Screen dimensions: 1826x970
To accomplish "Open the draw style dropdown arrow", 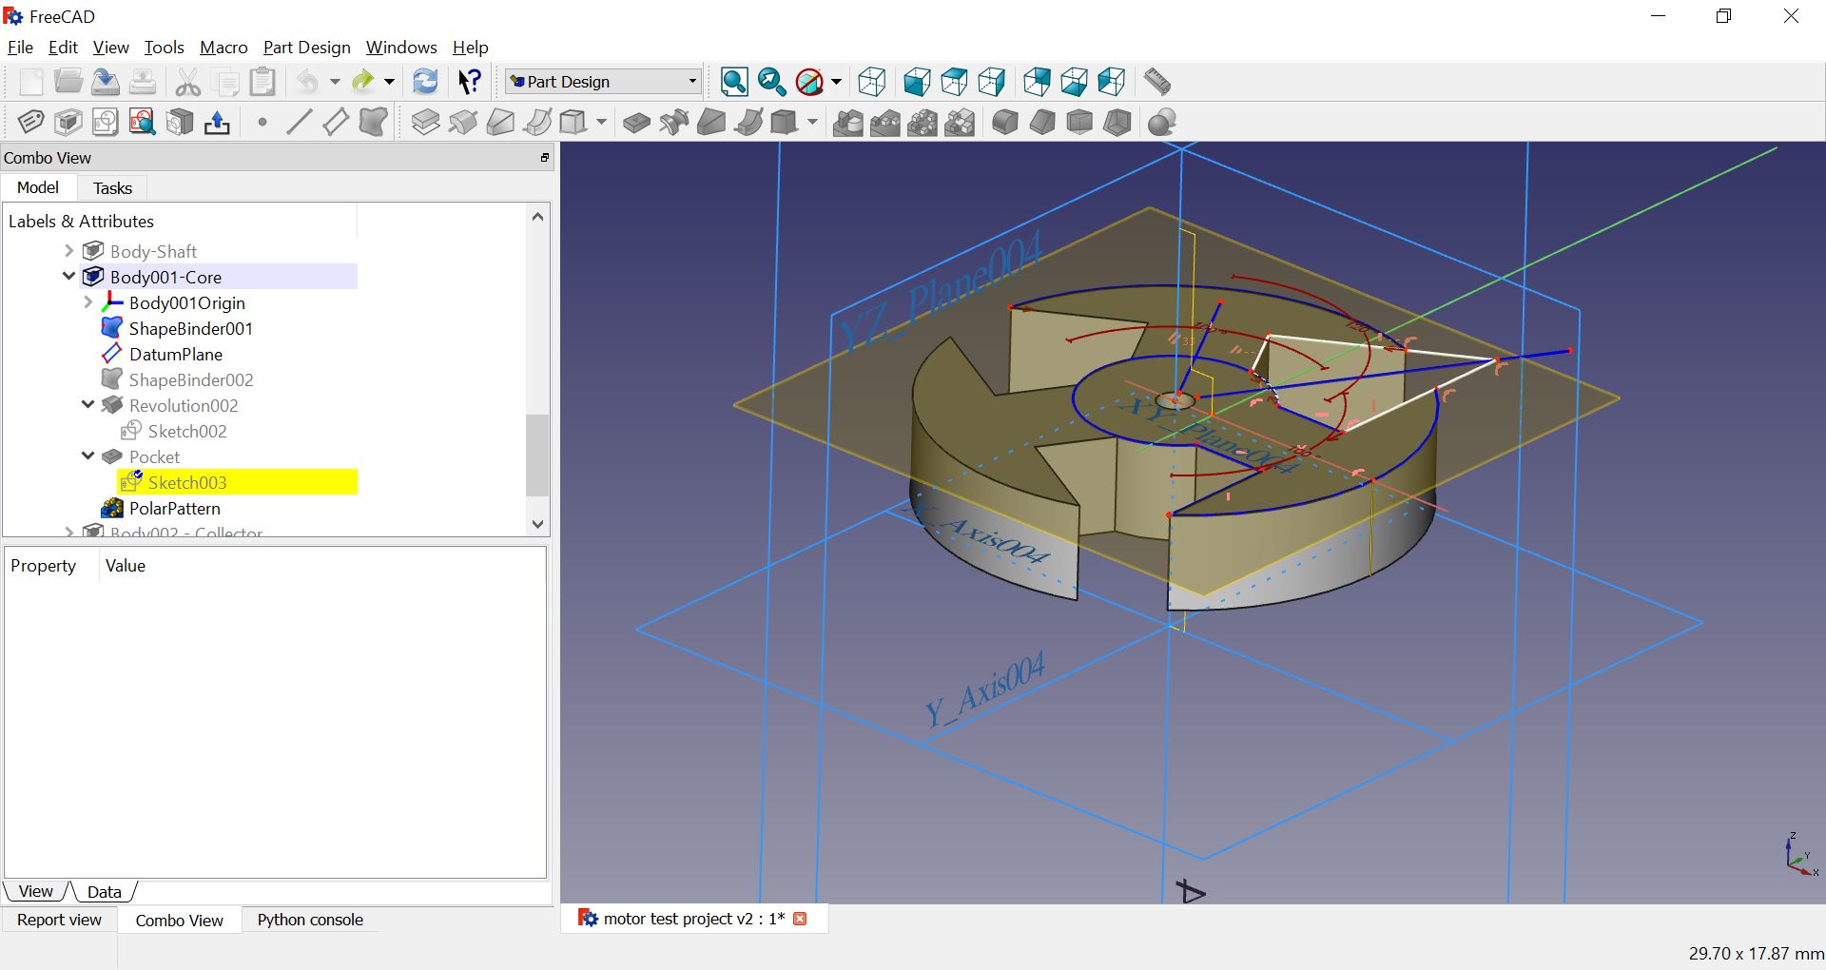I will point(837,82).
